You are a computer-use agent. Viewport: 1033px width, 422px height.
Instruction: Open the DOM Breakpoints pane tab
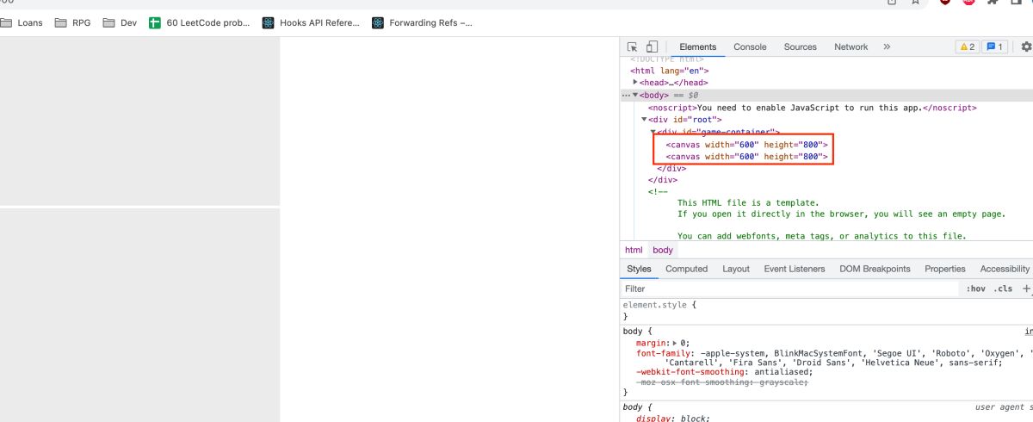pyautogui.click(x=875, y=269)
